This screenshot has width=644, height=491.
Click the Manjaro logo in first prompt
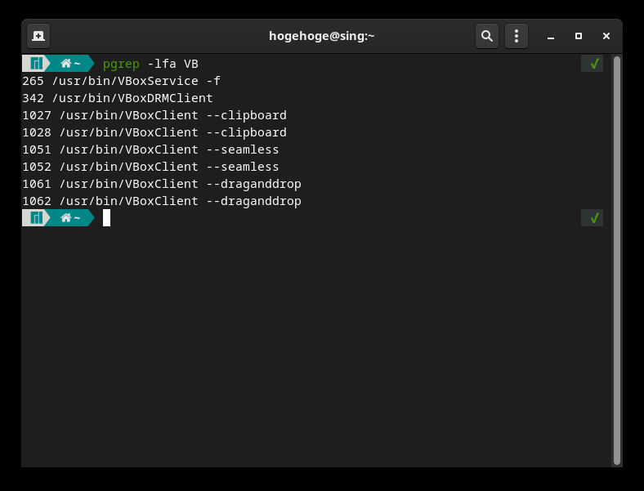pos(37,64)
